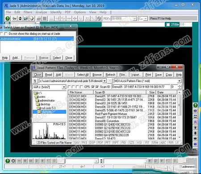Toggle the first unchecked box before CPS

[69, 87]
